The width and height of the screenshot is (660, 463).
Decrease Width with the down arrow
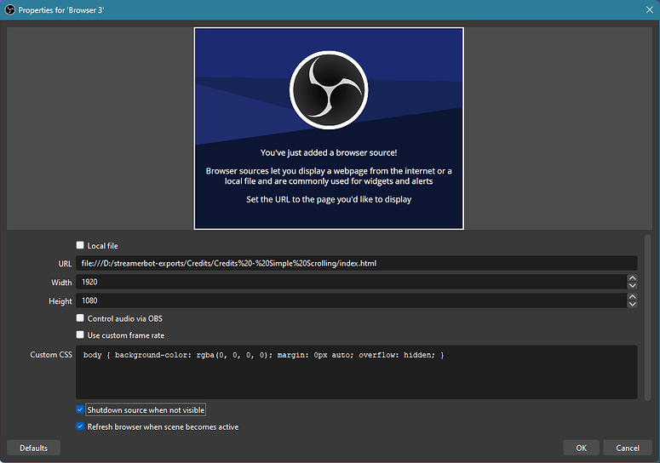tap(632, 285)
